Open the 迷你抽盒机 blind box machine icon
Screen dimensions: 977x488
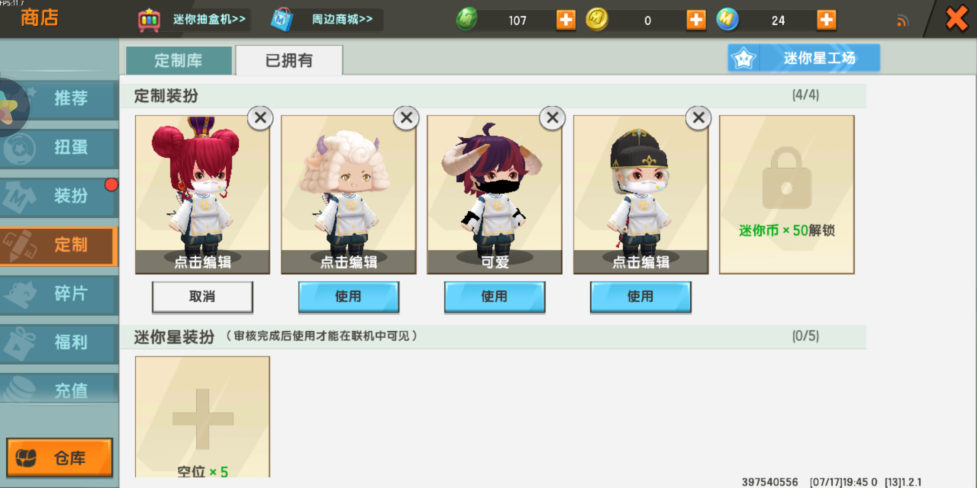(x=149, y=20)
